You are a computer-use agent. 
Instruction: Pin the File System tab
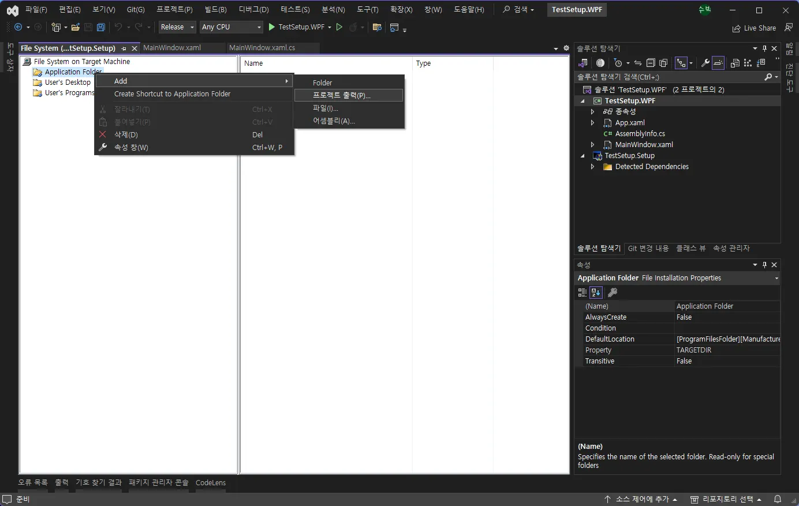point(124,48)
